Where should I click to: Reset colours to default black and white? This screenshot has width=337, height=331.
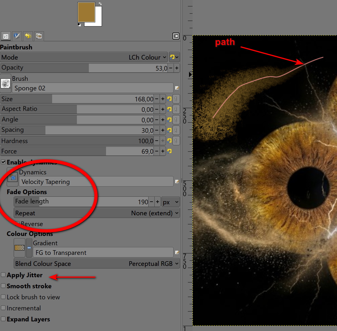coord(79,25)
